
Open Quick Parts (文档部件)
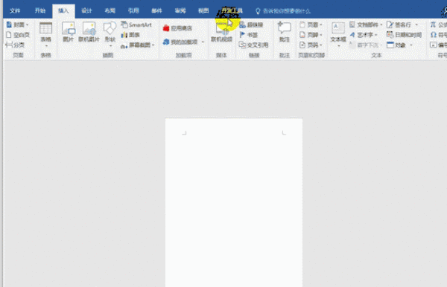[x=366, y=25]
